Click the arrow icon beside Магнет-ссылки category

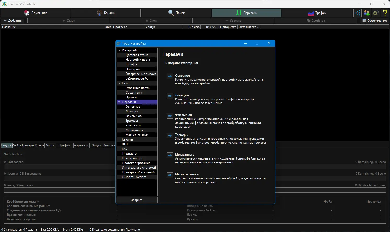coord(170,175)
